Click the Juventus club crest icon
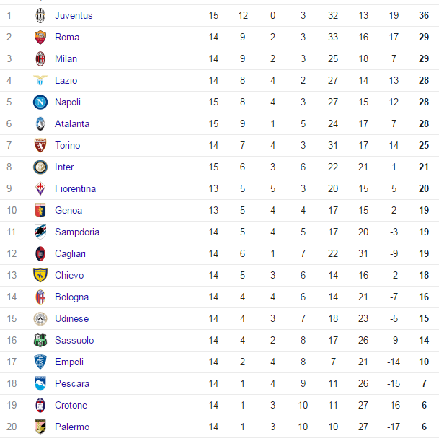 click(40, 15)
